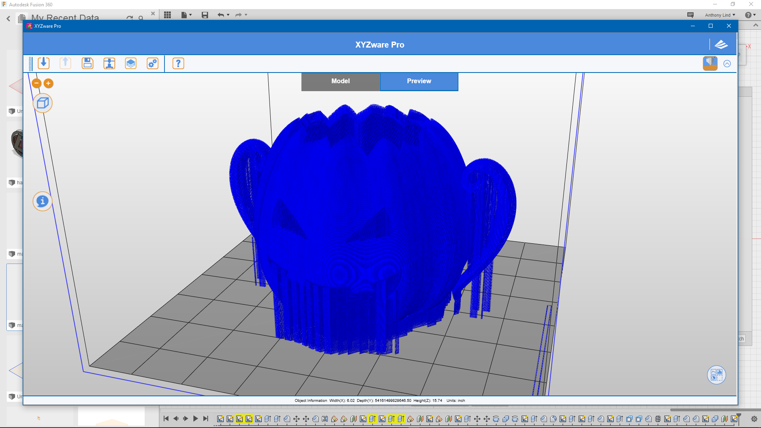Viewport: 761px width, 428px height.
Task: Click the layers slice icon
Action: click(131, 63)
